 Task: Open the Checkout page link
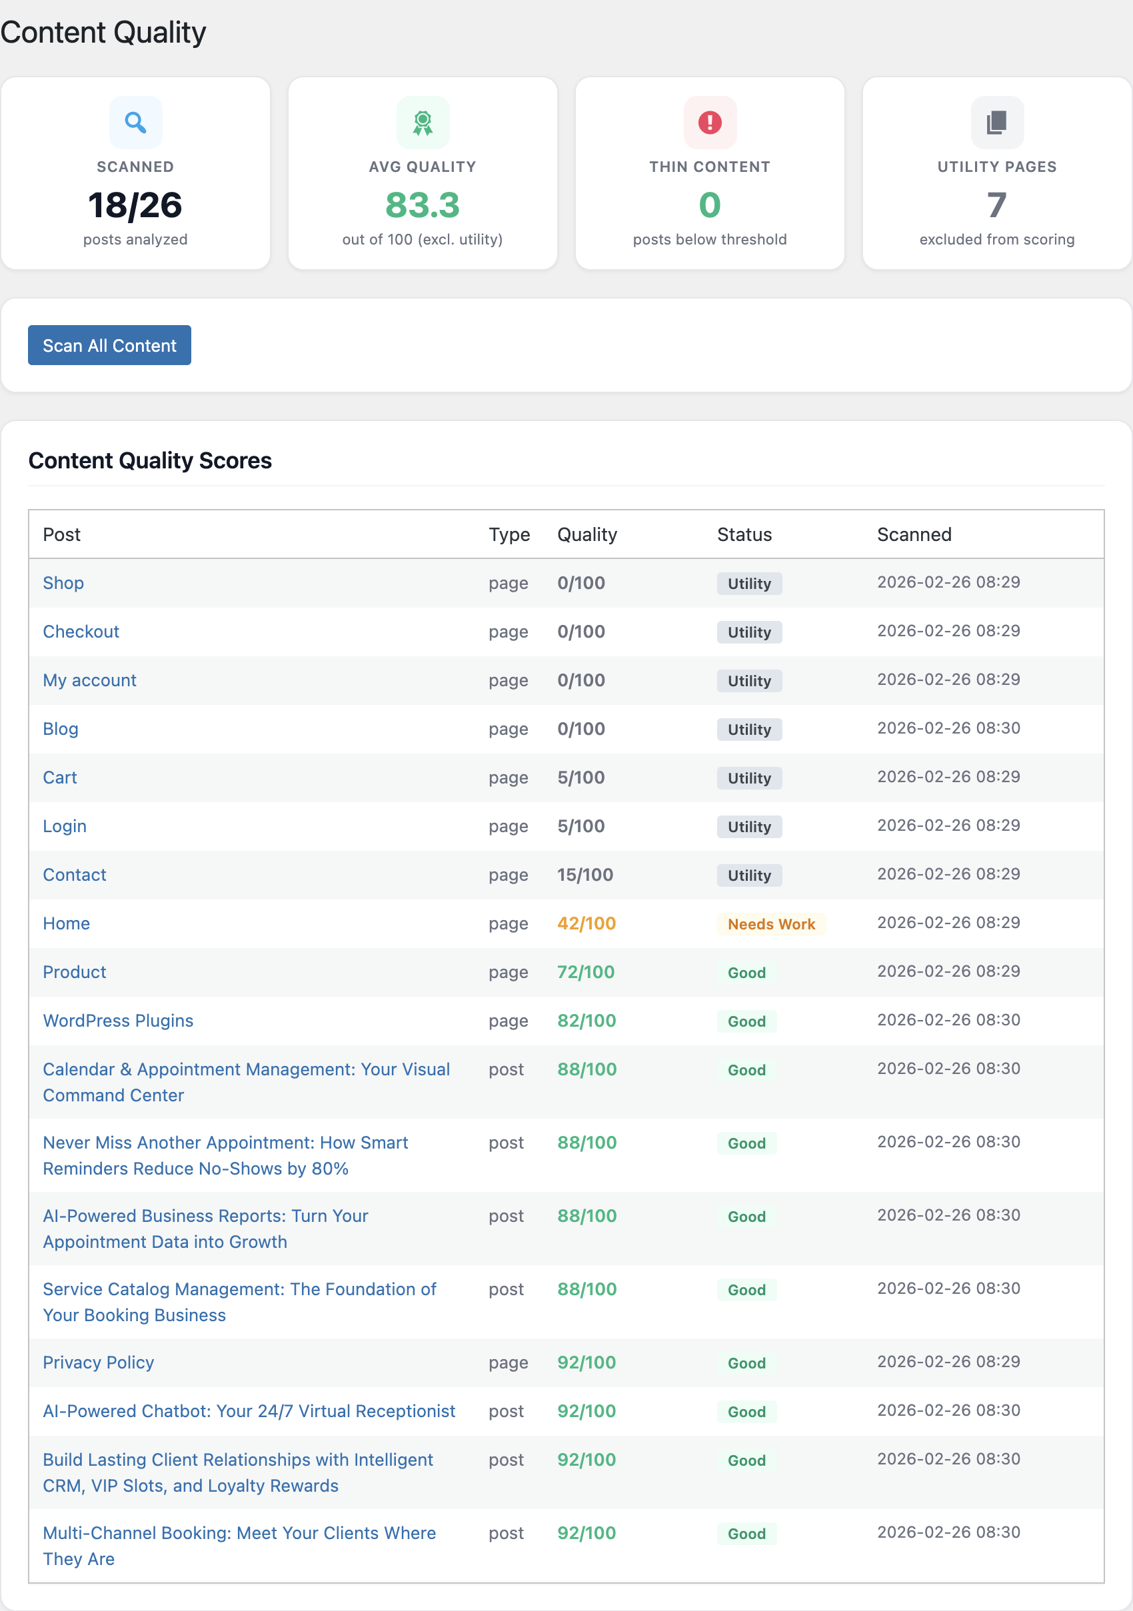81,632
